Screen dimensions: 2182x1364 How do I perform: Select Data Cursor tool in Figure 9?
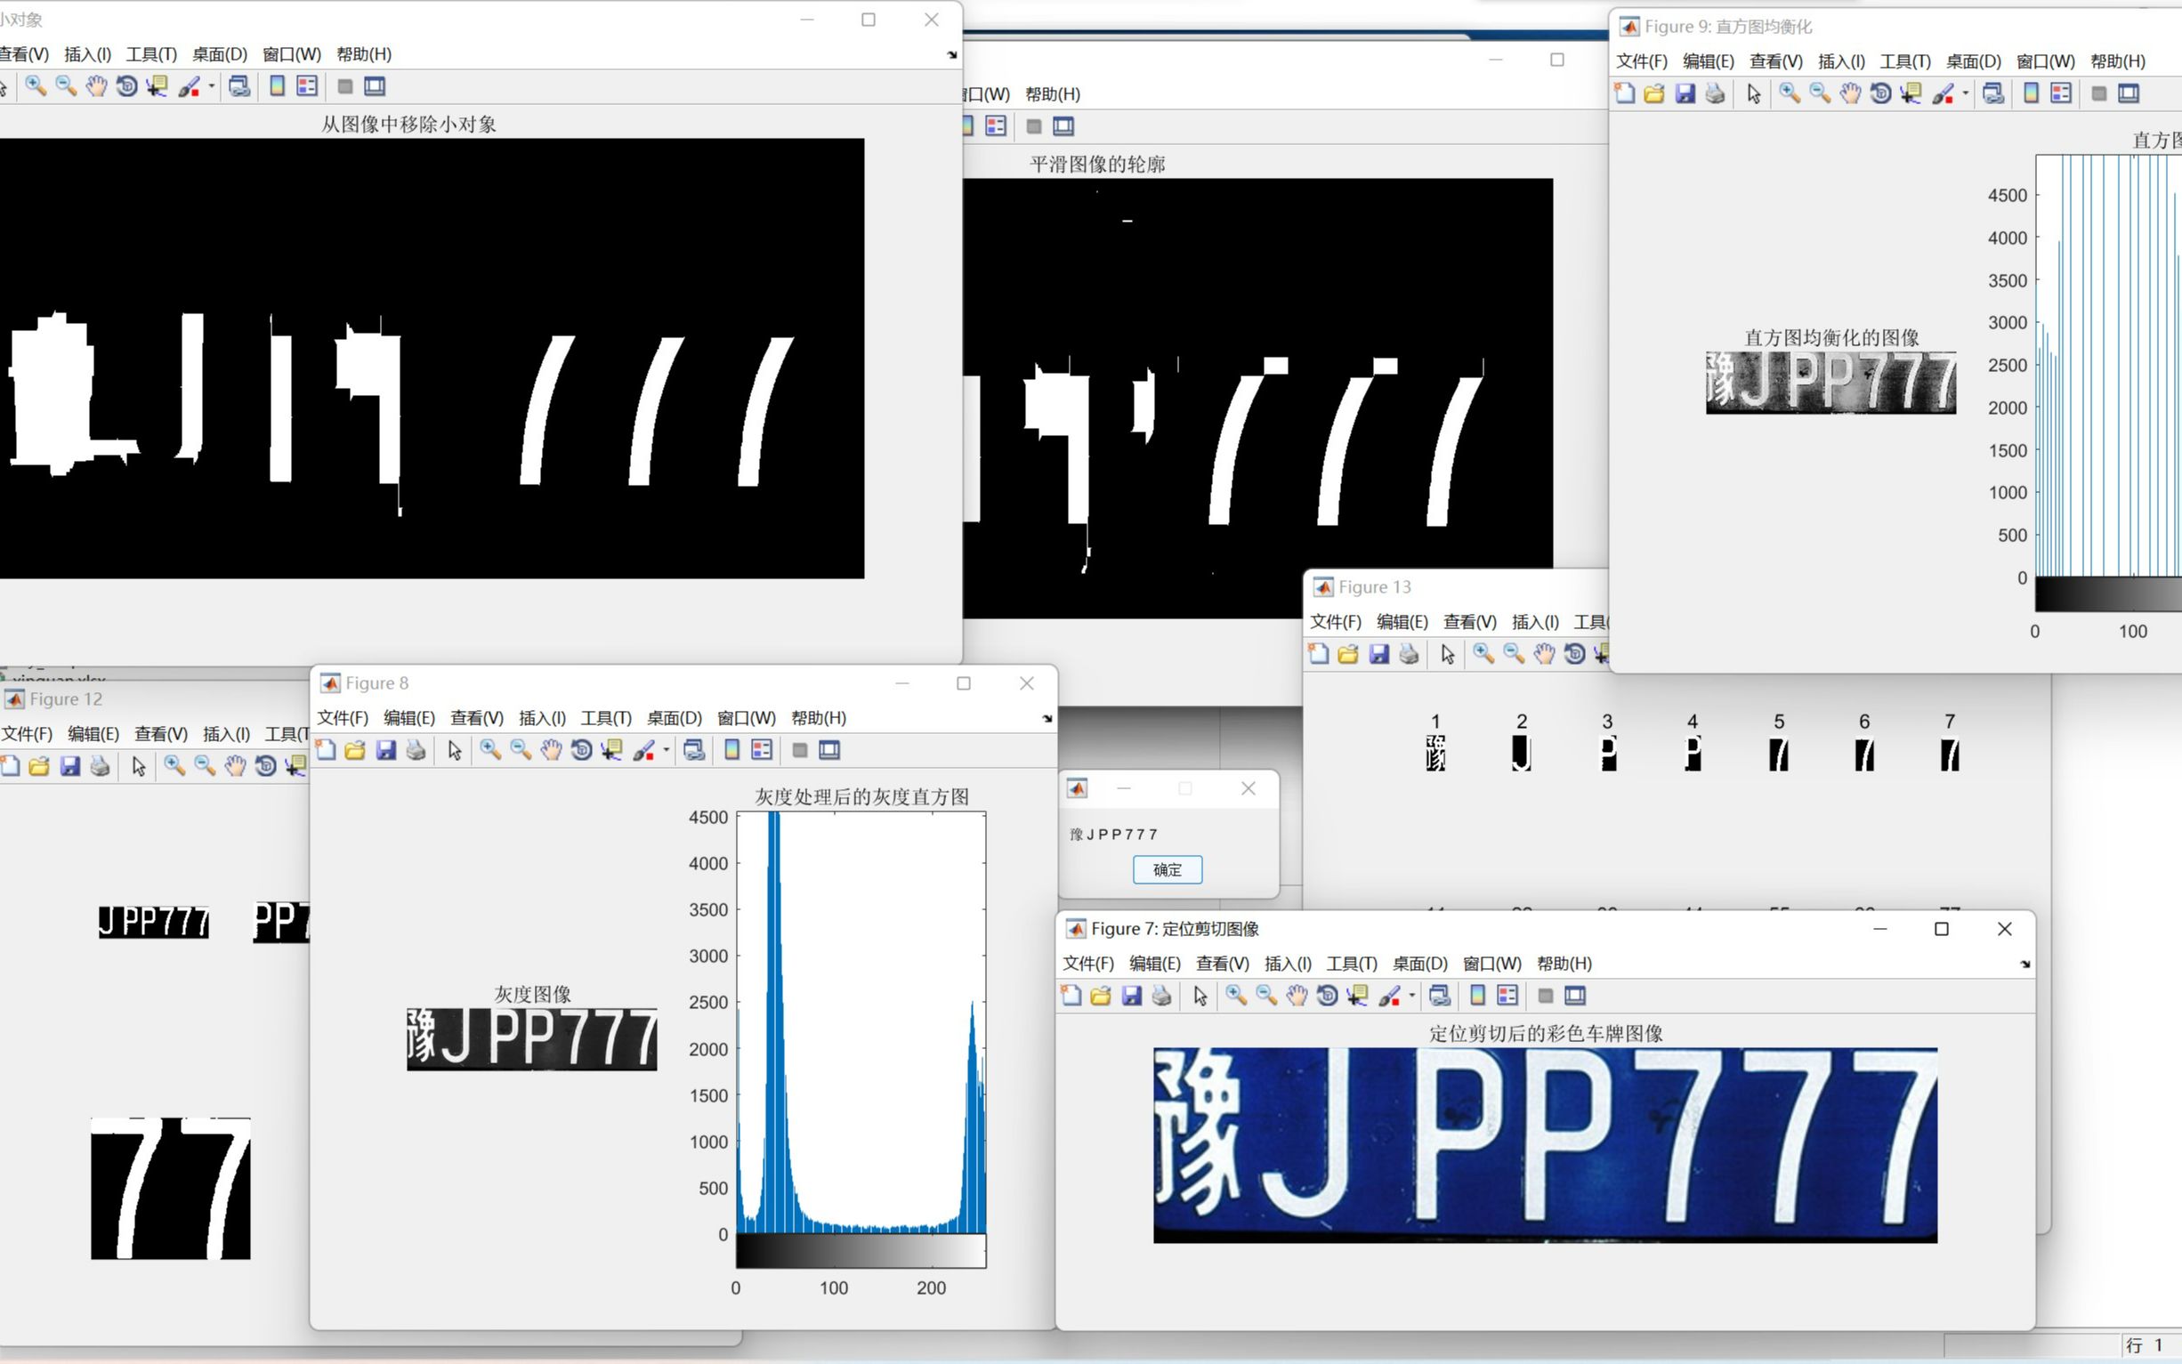pos(1911,93)
